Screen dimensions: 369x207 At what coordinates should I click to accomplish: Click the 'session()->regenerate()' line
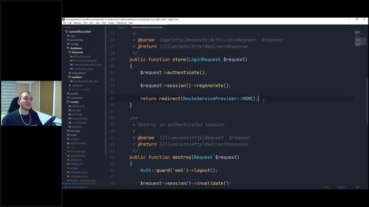click(186, 86)
